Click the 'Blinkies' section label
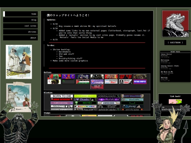The image size is (191, 143). coord(48,93)
